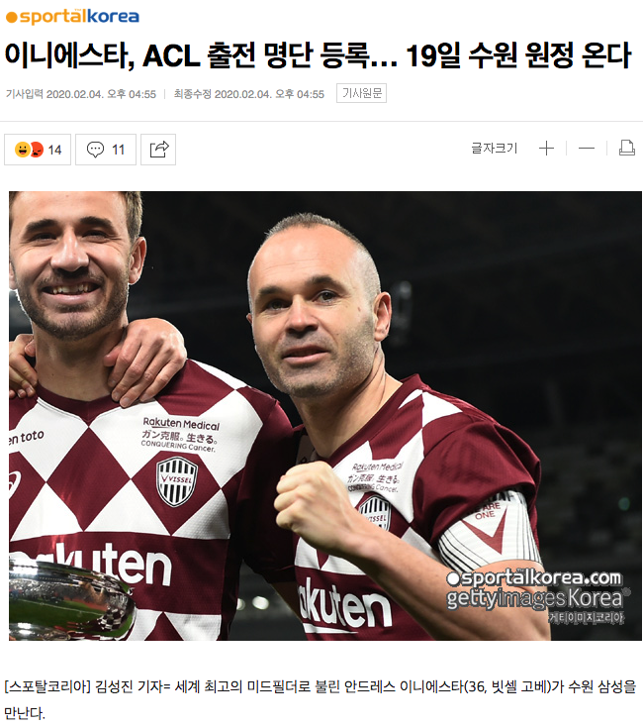This screenshot has width=643, height=726.
Task: Click the sportalkorea.com watermark on photo
Action: coord(534,578)
